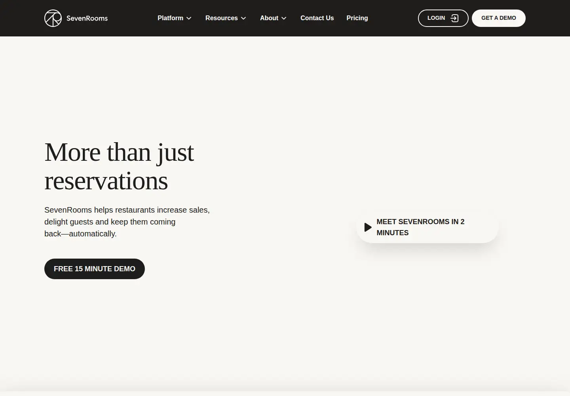Go to the Pricing page
This screenshot has width=570, height=396.
(x=357, y=18)
